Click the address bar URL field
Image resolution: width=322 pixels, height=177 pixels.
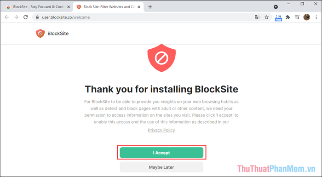[144, 17]
